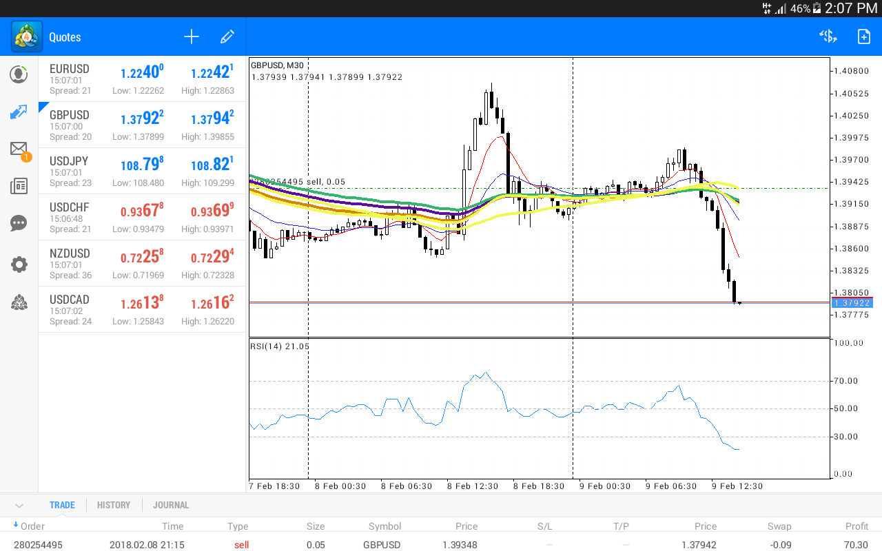Select the quotes arrows sidebar icon
The height and width of the screenshot is (551, 882).
(x=19, y=112)
